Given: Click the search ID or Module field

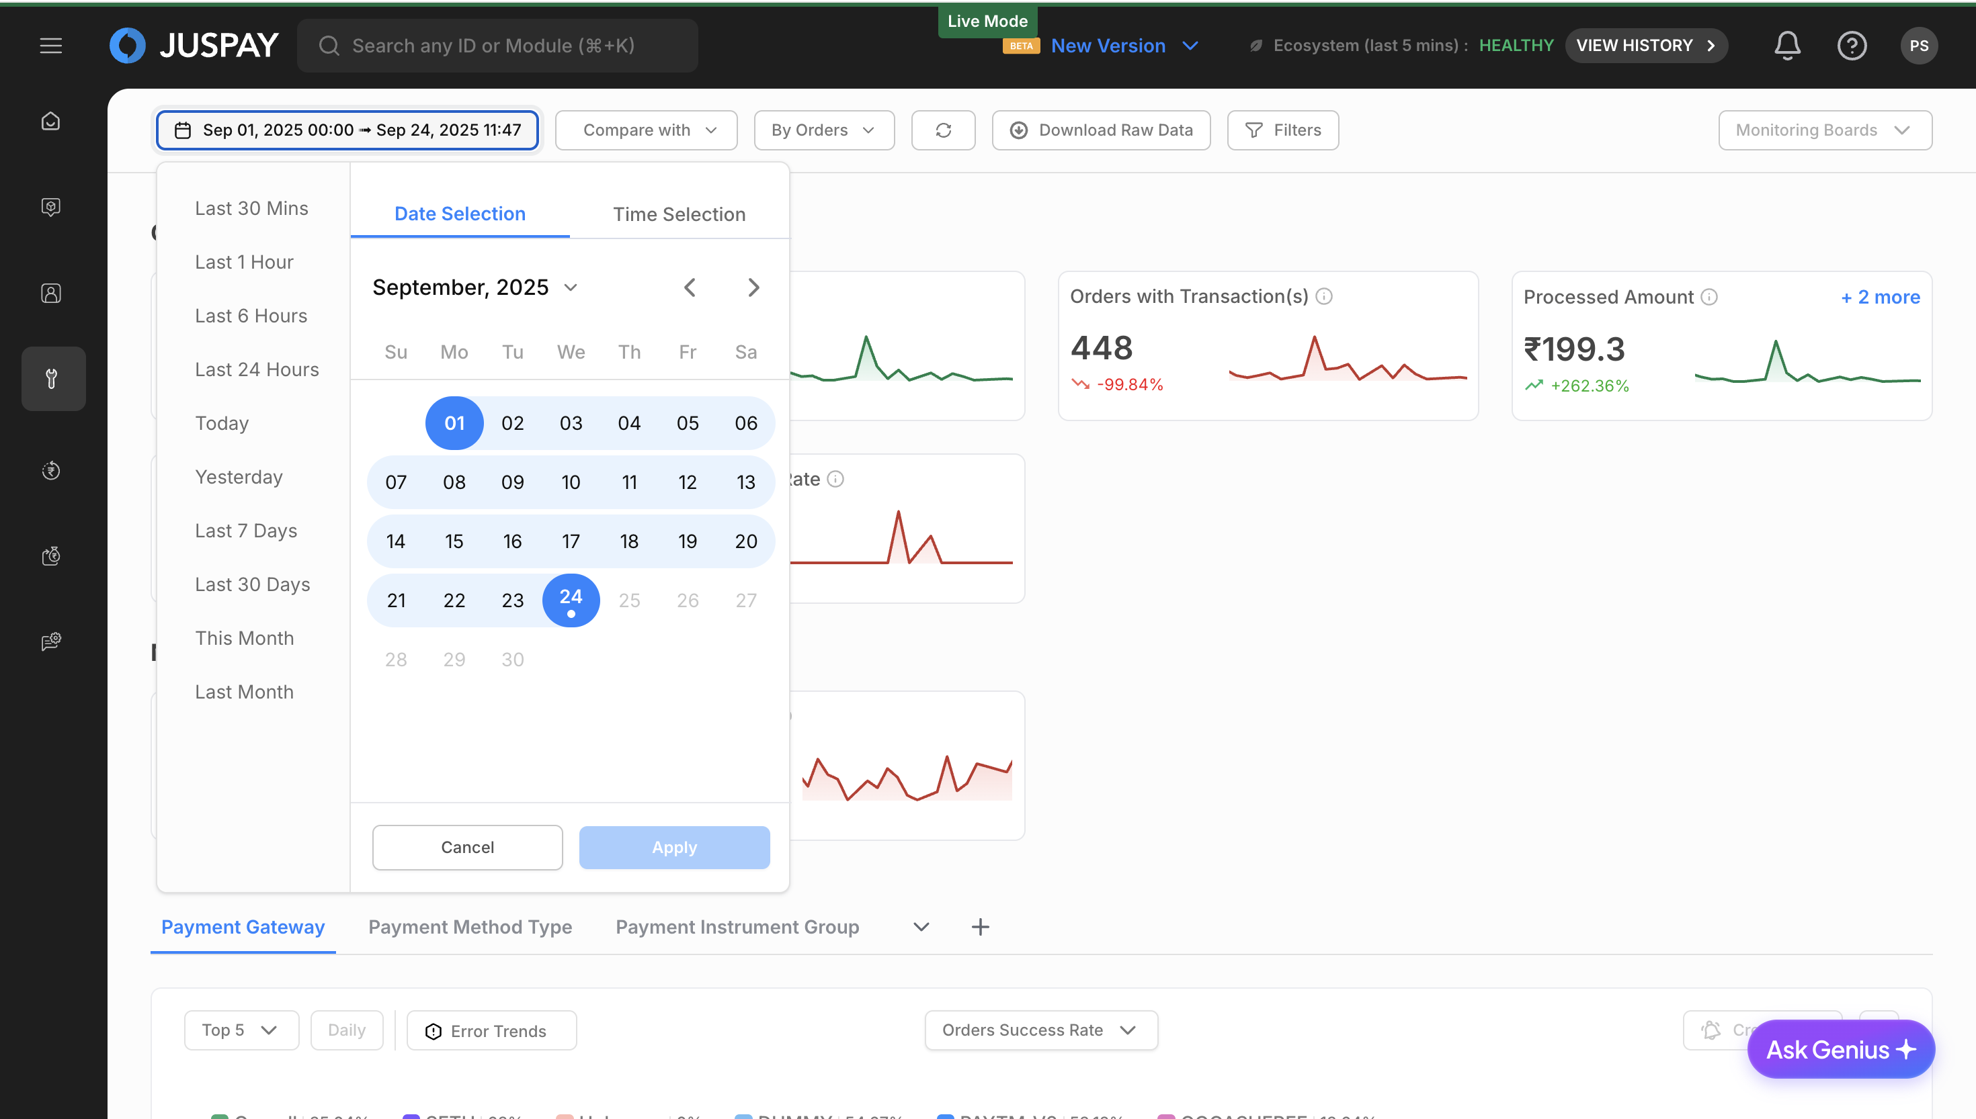Looking at the screenshot, I should pyautogui.click(x=497, y=46).
